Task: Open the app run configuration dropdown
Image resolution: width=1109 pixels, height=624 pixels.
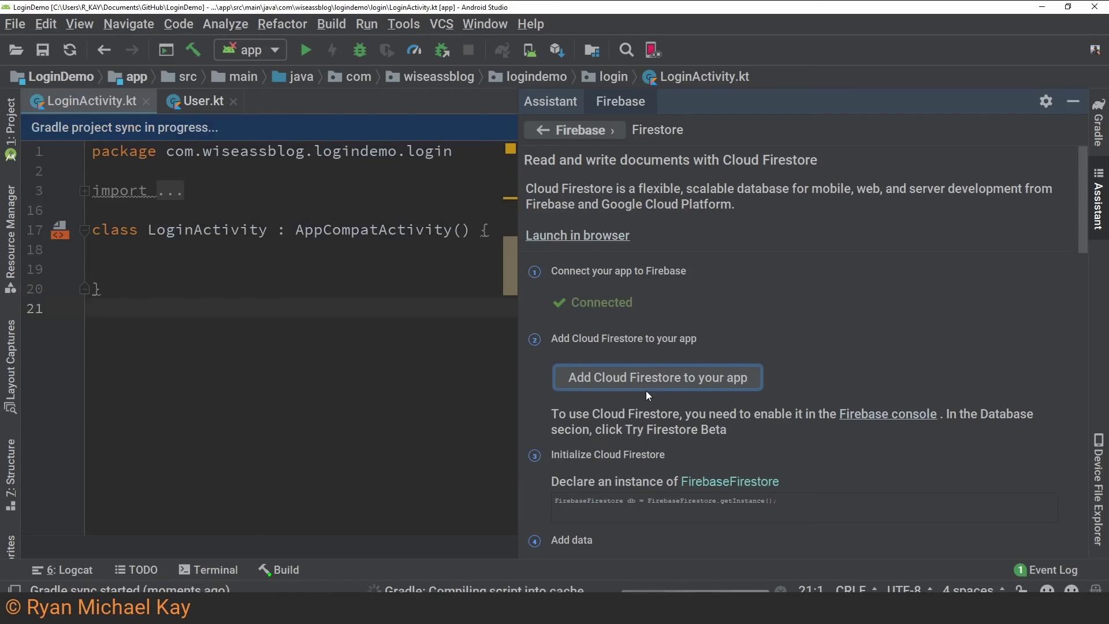Action: coord(251,50)
